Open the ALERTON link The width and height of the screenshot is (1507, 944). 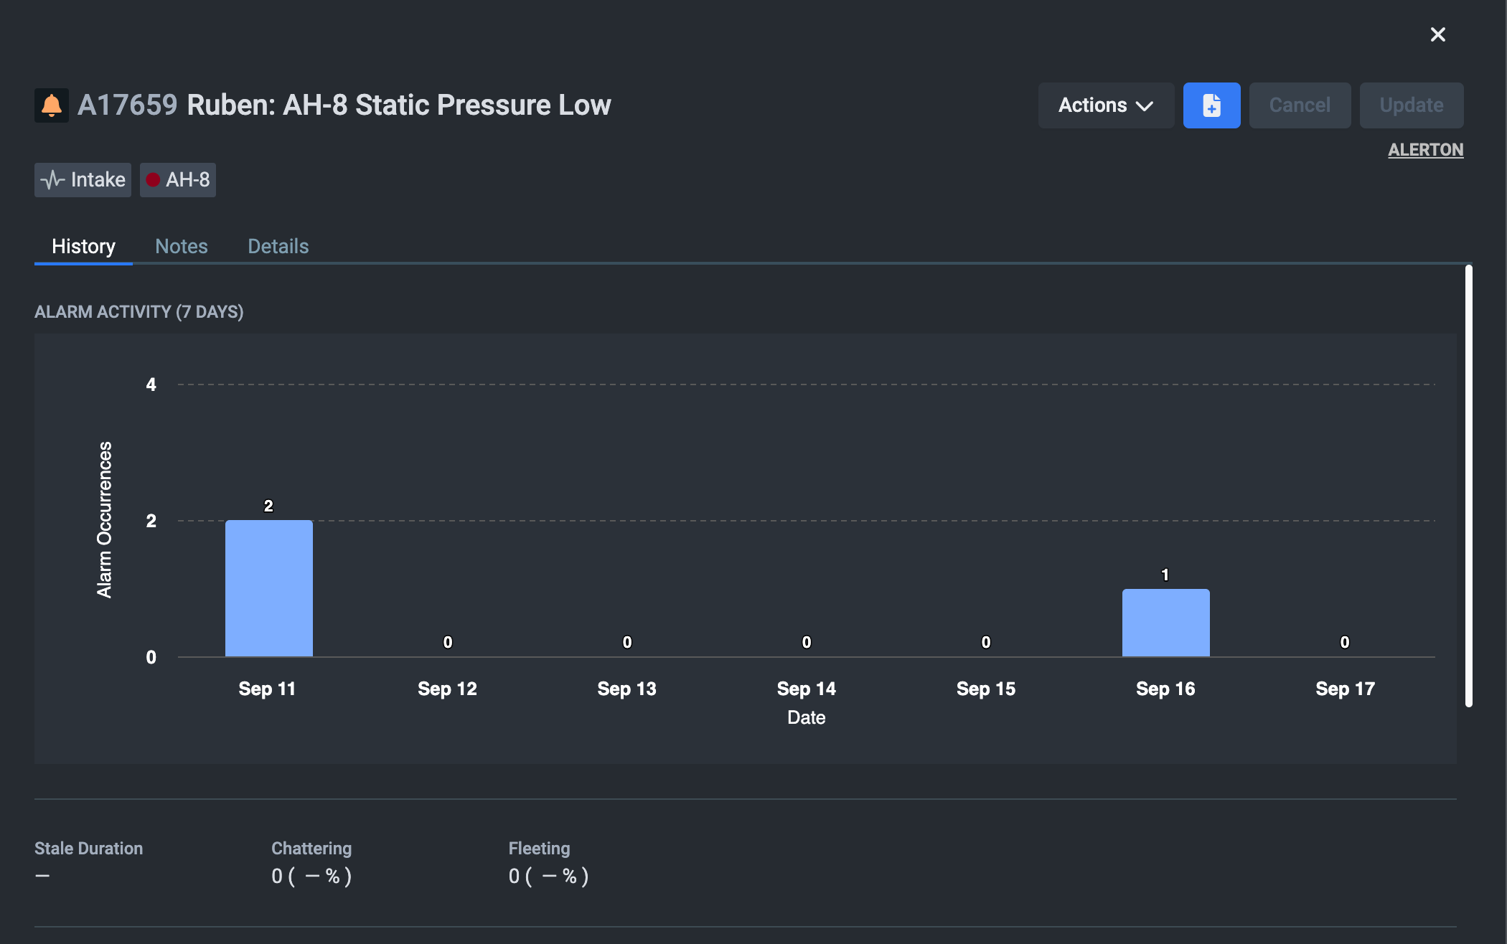pos(1425,150)
